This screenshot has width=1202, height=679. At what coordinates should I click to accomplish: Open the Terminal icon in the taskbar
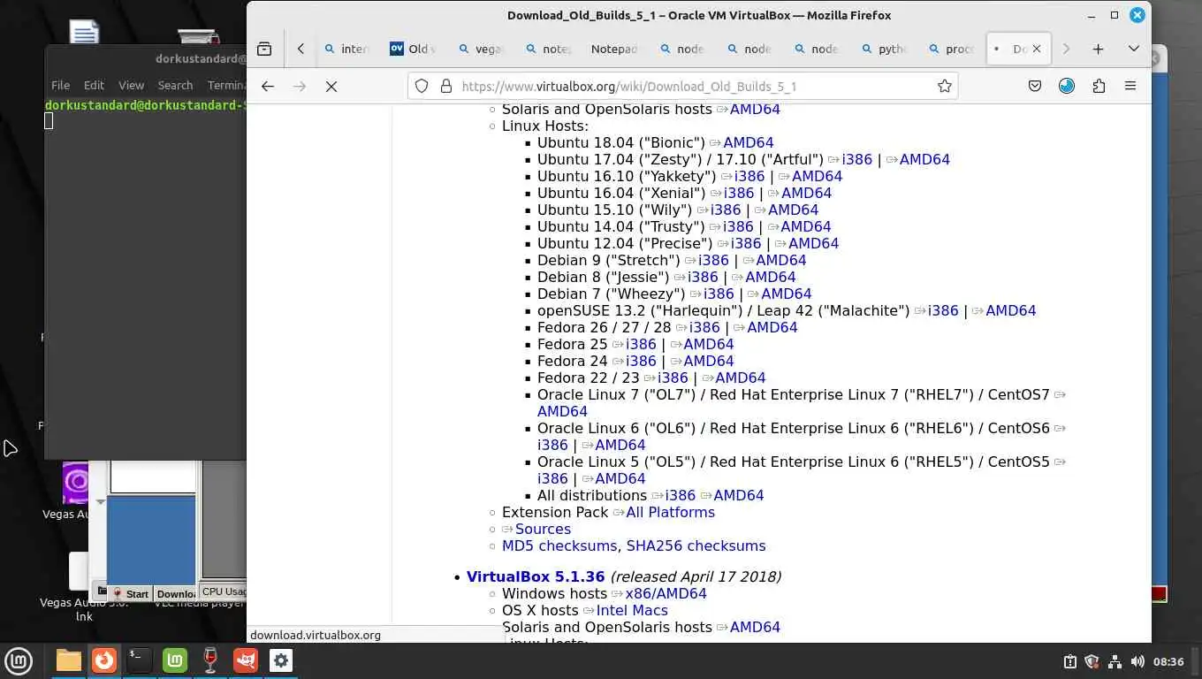[140, 660]
